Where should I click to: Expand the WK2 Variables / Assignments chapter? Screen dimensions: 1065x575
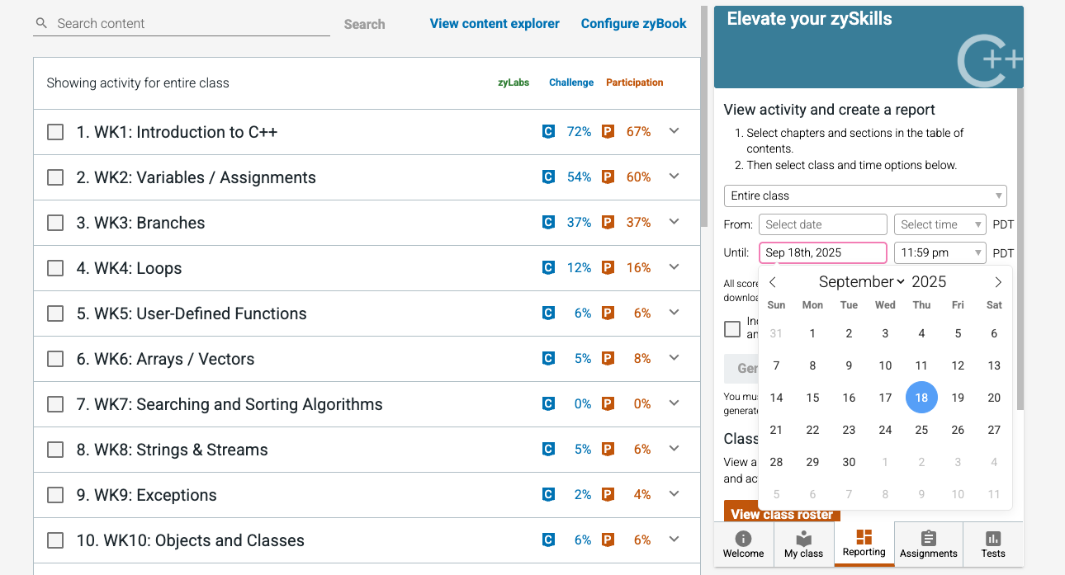point(674,177)
